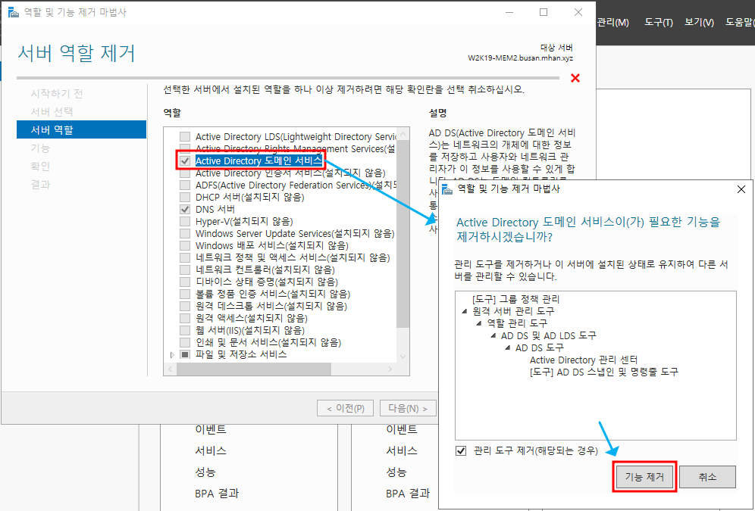Click 취소 button in popup dialog
This screenshot has width=755, height=511.
[x=707, y=477]
